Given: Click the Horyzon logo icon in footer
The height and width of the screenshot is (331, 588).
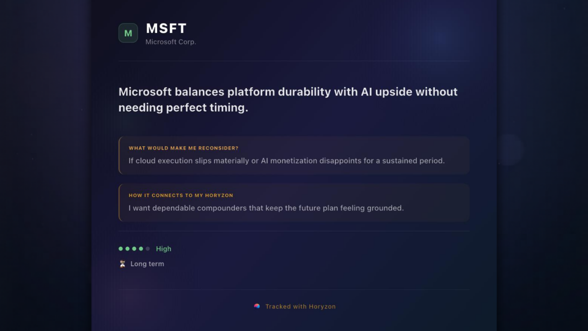Looking at the screenshot, I should 257,306.
